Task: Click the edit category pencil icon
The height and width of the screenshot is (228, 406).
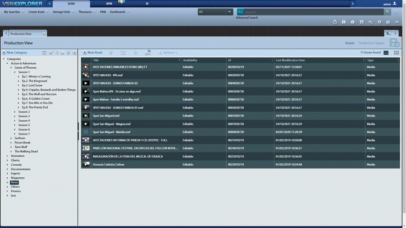Action: point(51,53)
